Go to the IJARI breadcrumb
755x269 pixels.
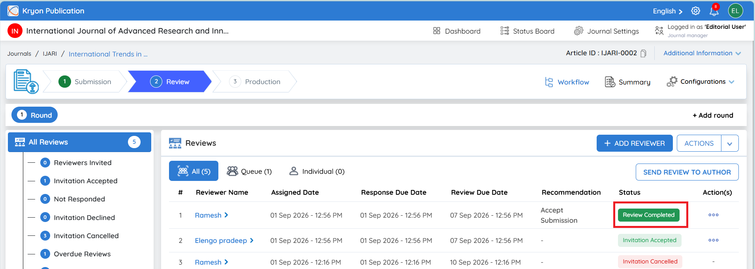click(50, 54)
